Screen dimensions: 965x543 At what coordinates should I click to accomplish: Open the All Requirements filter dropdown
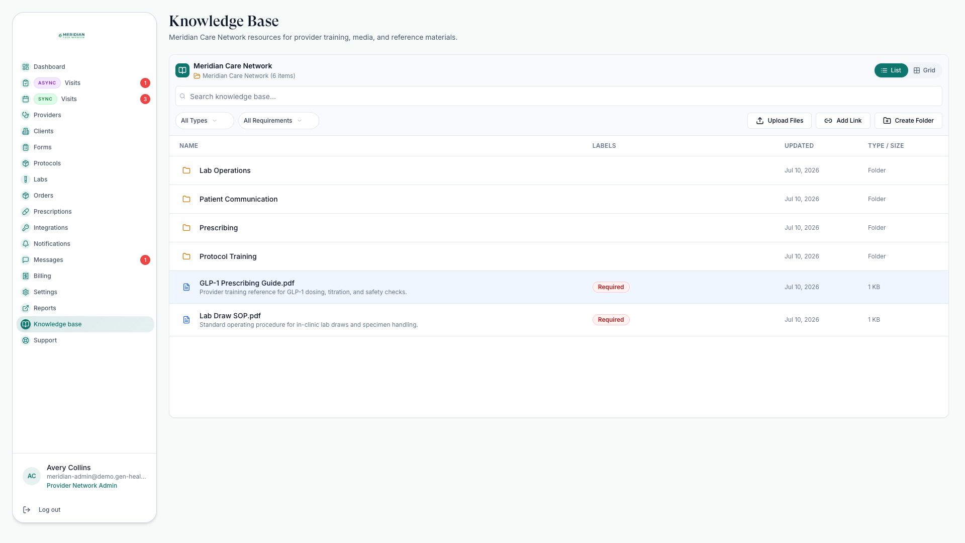(x=278, y=121)
